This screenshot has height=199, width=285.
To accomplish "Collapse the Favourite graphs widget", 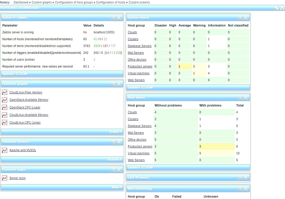I will pos(119,84).
